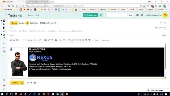
Task: Open the Şablon template link
Action: click(x=164, y=35)
